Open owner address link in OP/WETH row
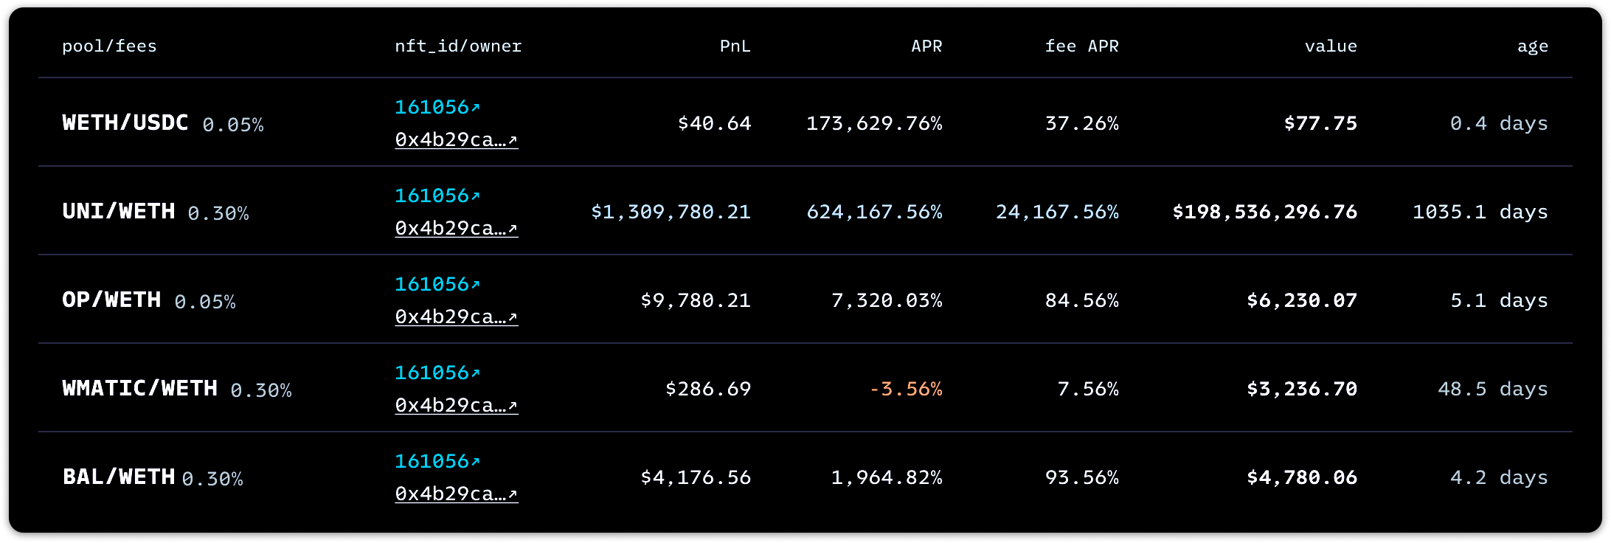The height and width of the screenshot is (543, 1611). pos(456,317)
